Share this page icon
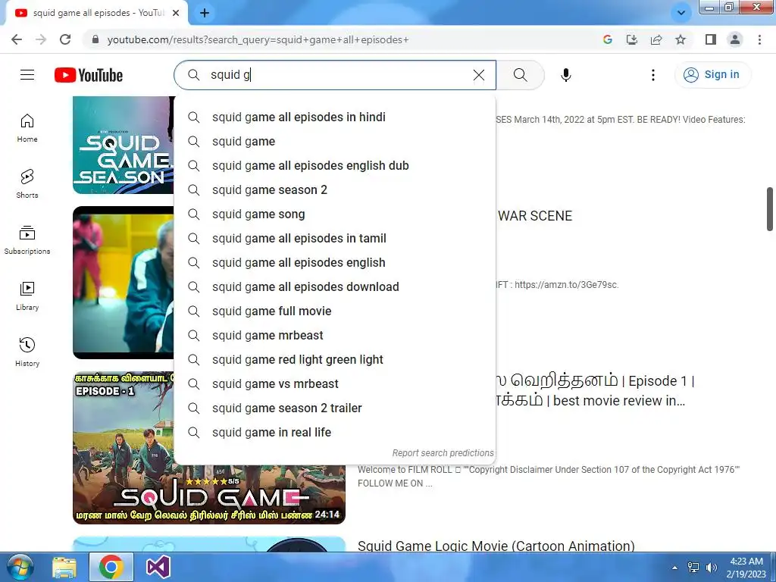This screenshot has width=776, height=582. [x=656, y=39]
